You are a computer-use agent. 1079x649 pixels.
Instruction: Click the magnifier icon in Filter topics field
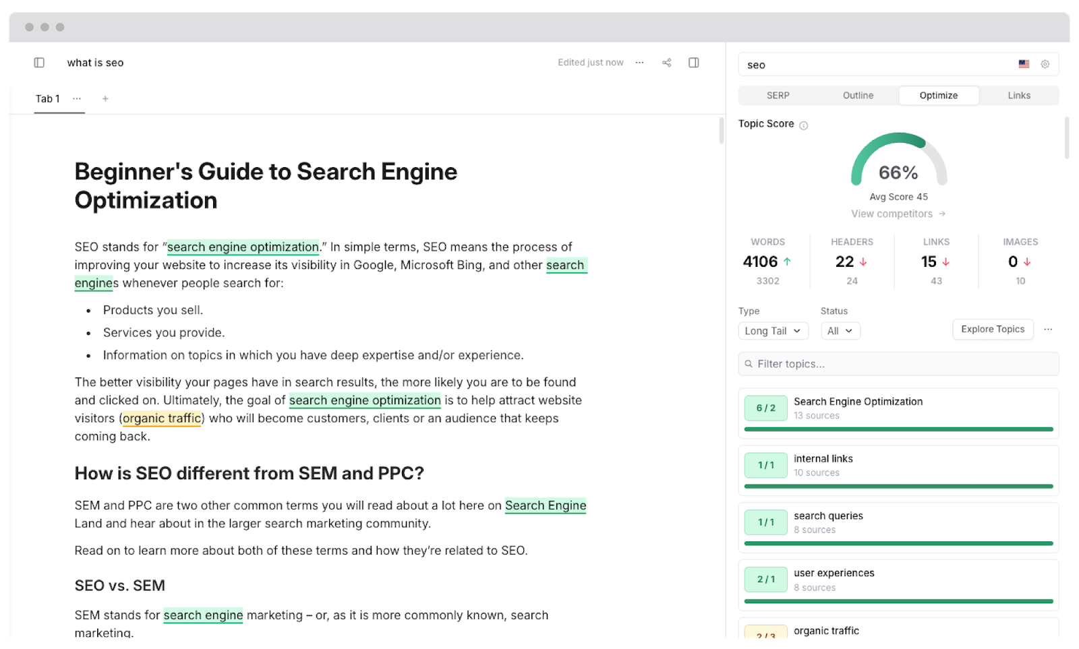tap(749, 364)
